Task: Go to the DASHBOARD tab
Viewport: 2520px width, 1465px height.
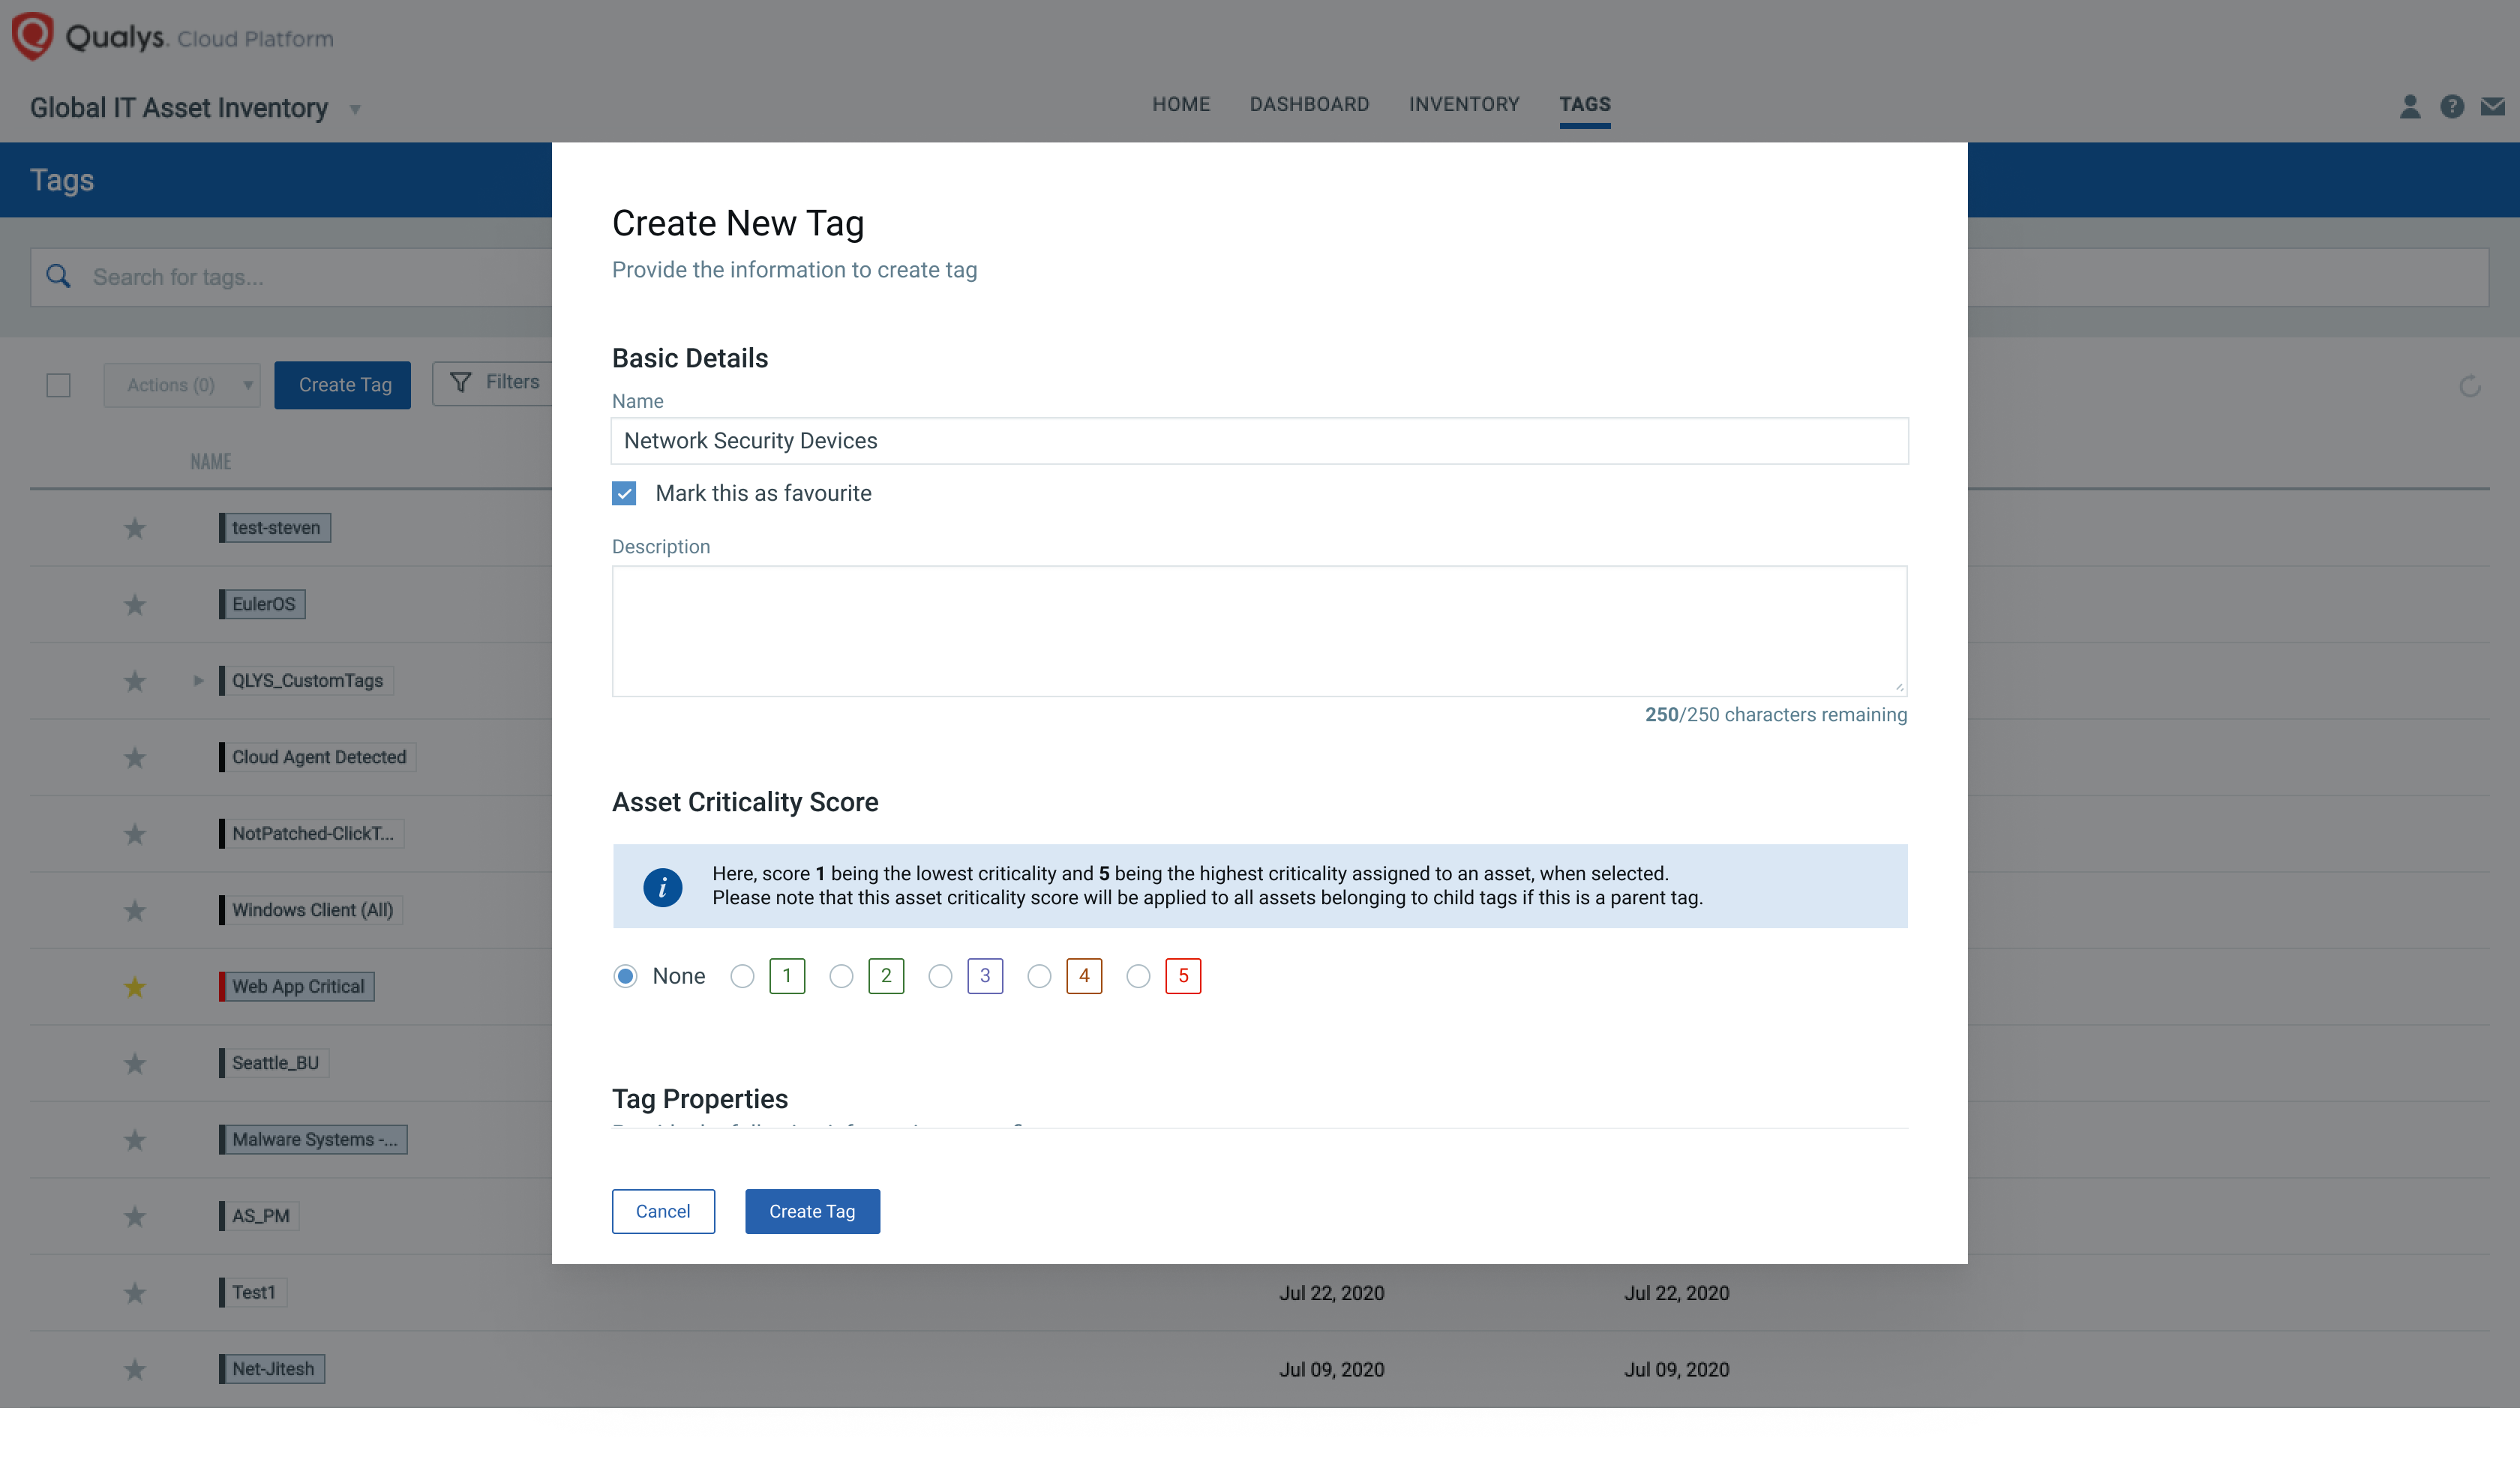Action: pyautogui.click(x=1309, y=104)
